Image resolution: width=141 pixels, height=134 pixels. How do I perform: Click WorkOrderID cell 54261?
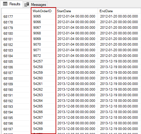(x=43, y=84)
